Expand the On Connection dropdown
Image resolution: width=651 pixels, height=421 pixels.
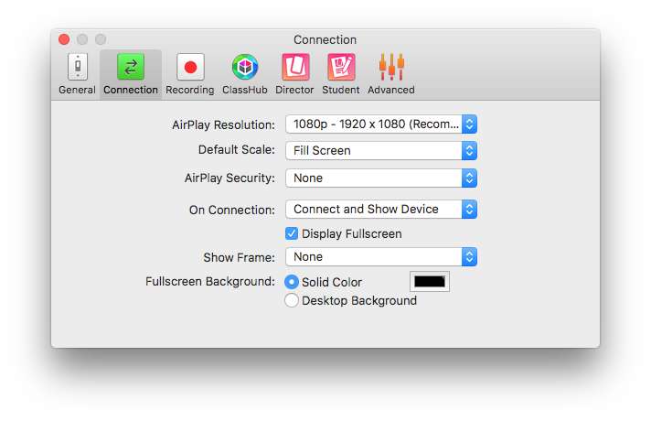(x=381, y=209)
